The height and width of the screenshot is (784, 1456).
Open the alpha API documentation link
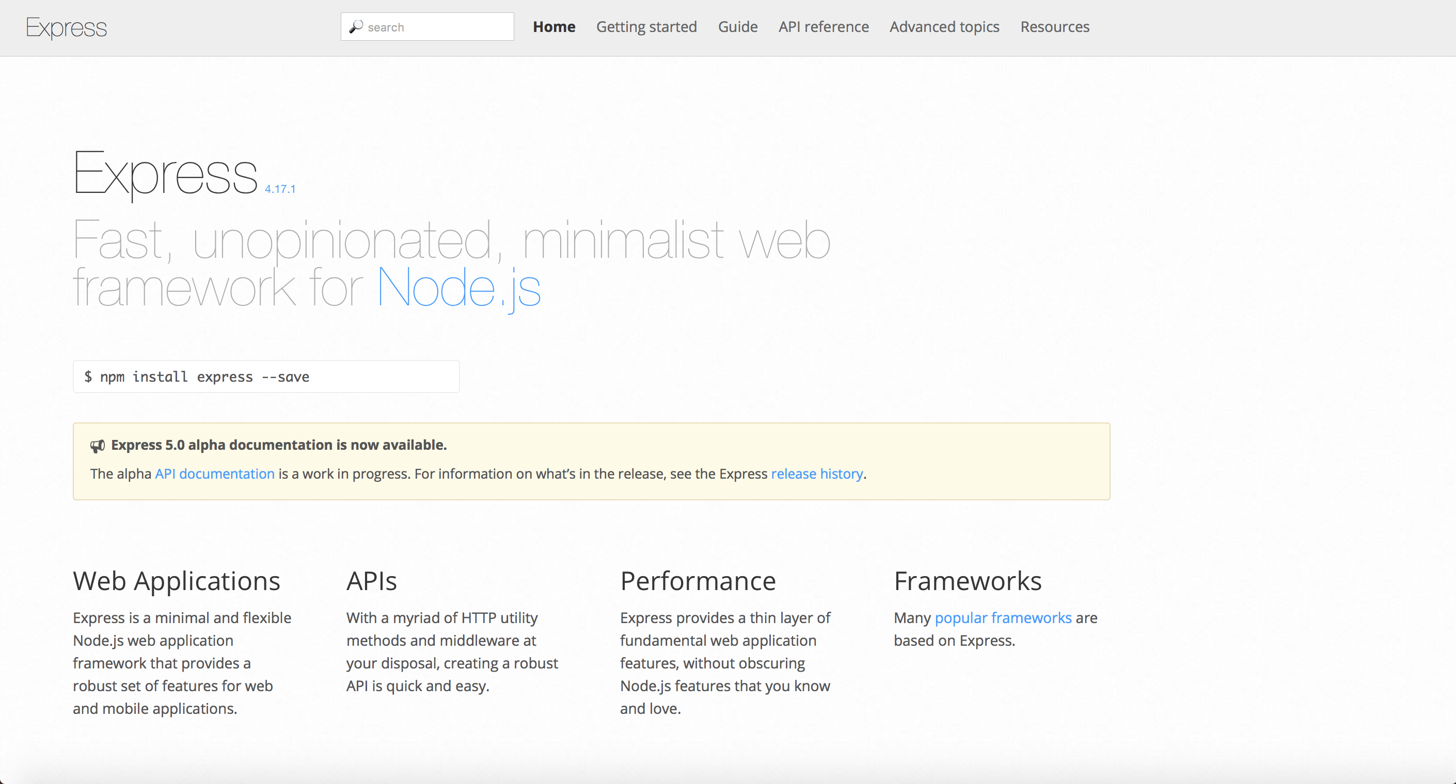[215, 473]
